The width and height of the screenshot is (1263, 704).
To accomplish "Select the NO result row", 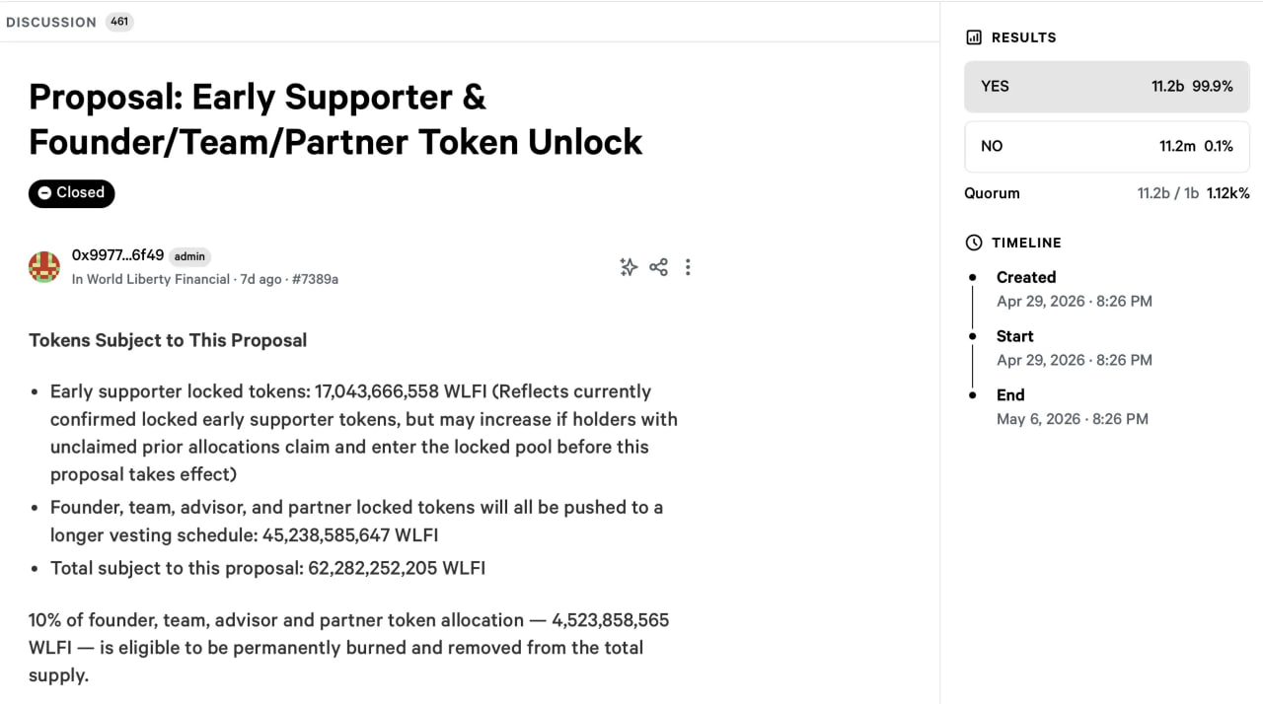I will tap(1107, 146).
